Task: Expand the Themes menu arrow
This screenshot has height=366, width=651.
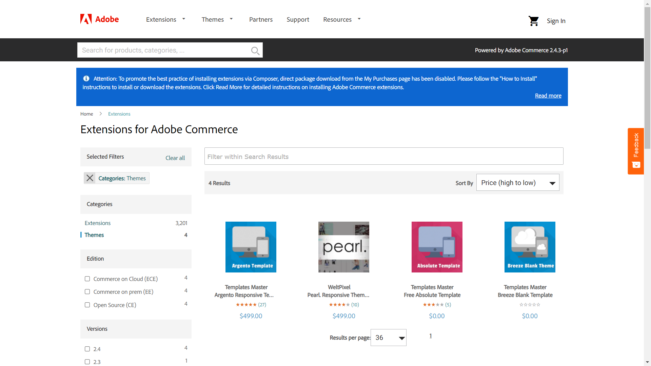Action: (x=231, y=19)
